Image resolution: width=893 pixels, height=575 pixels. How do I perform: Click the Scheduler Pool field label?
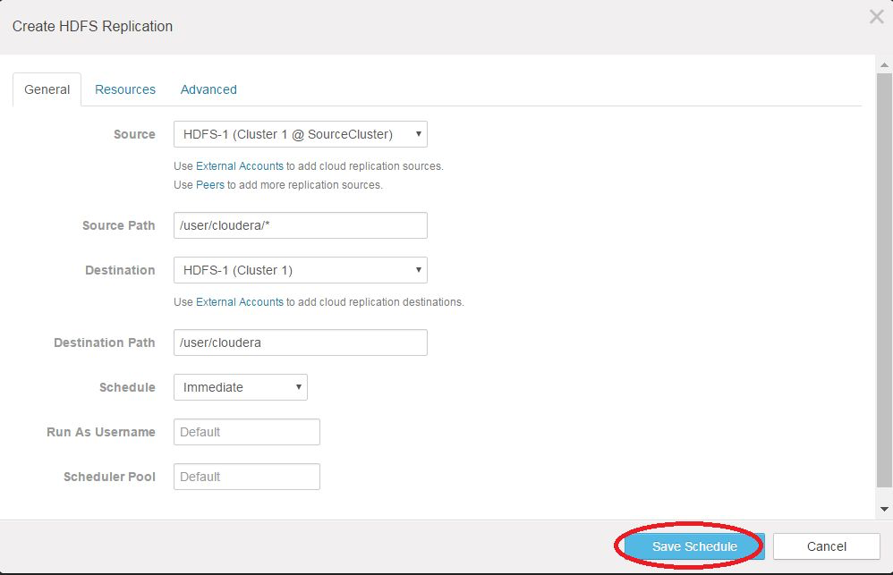(x=109, y=477)
